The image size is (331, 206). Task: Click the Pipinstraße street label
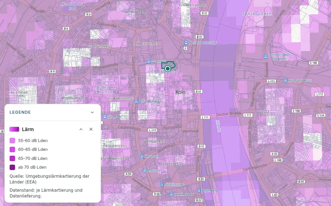(172, 127)
